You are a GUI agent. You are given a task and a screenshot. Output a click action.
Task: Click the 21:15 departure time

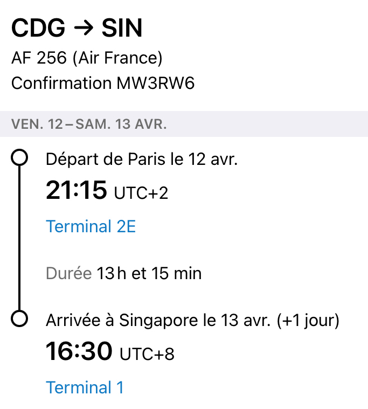tap(76, 190)
